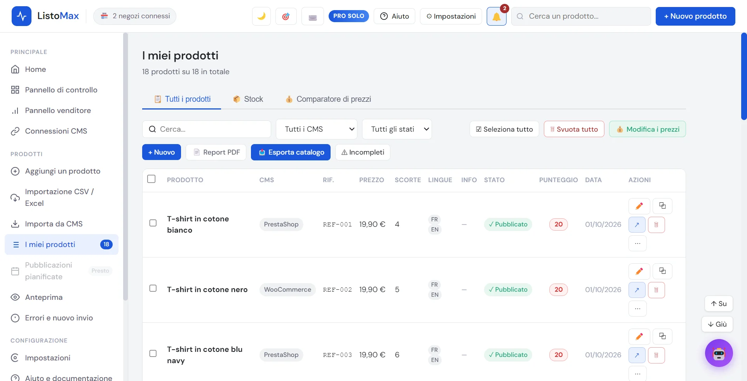This screenshot has height=381, width=747.
Task: Tick checkbox for T-shirt in cotone bianco
Action: click(153, 223)
